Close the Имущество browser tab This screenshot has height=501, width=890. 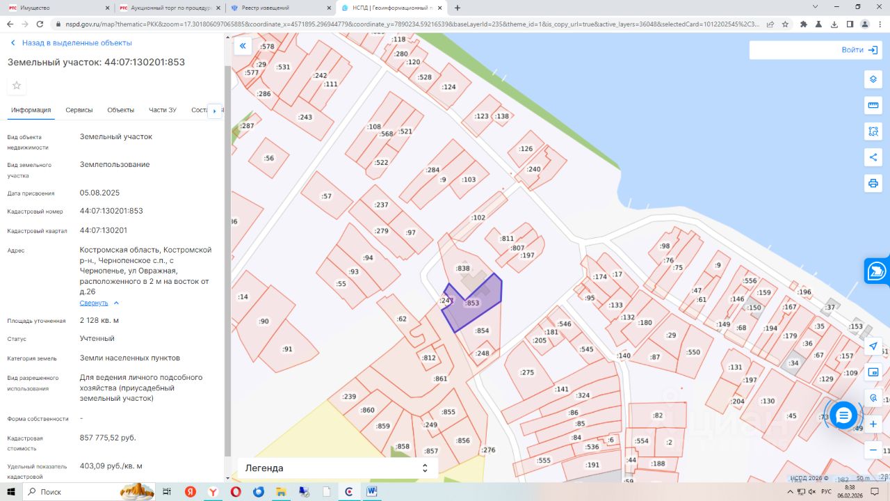click(x=106, y=8)
